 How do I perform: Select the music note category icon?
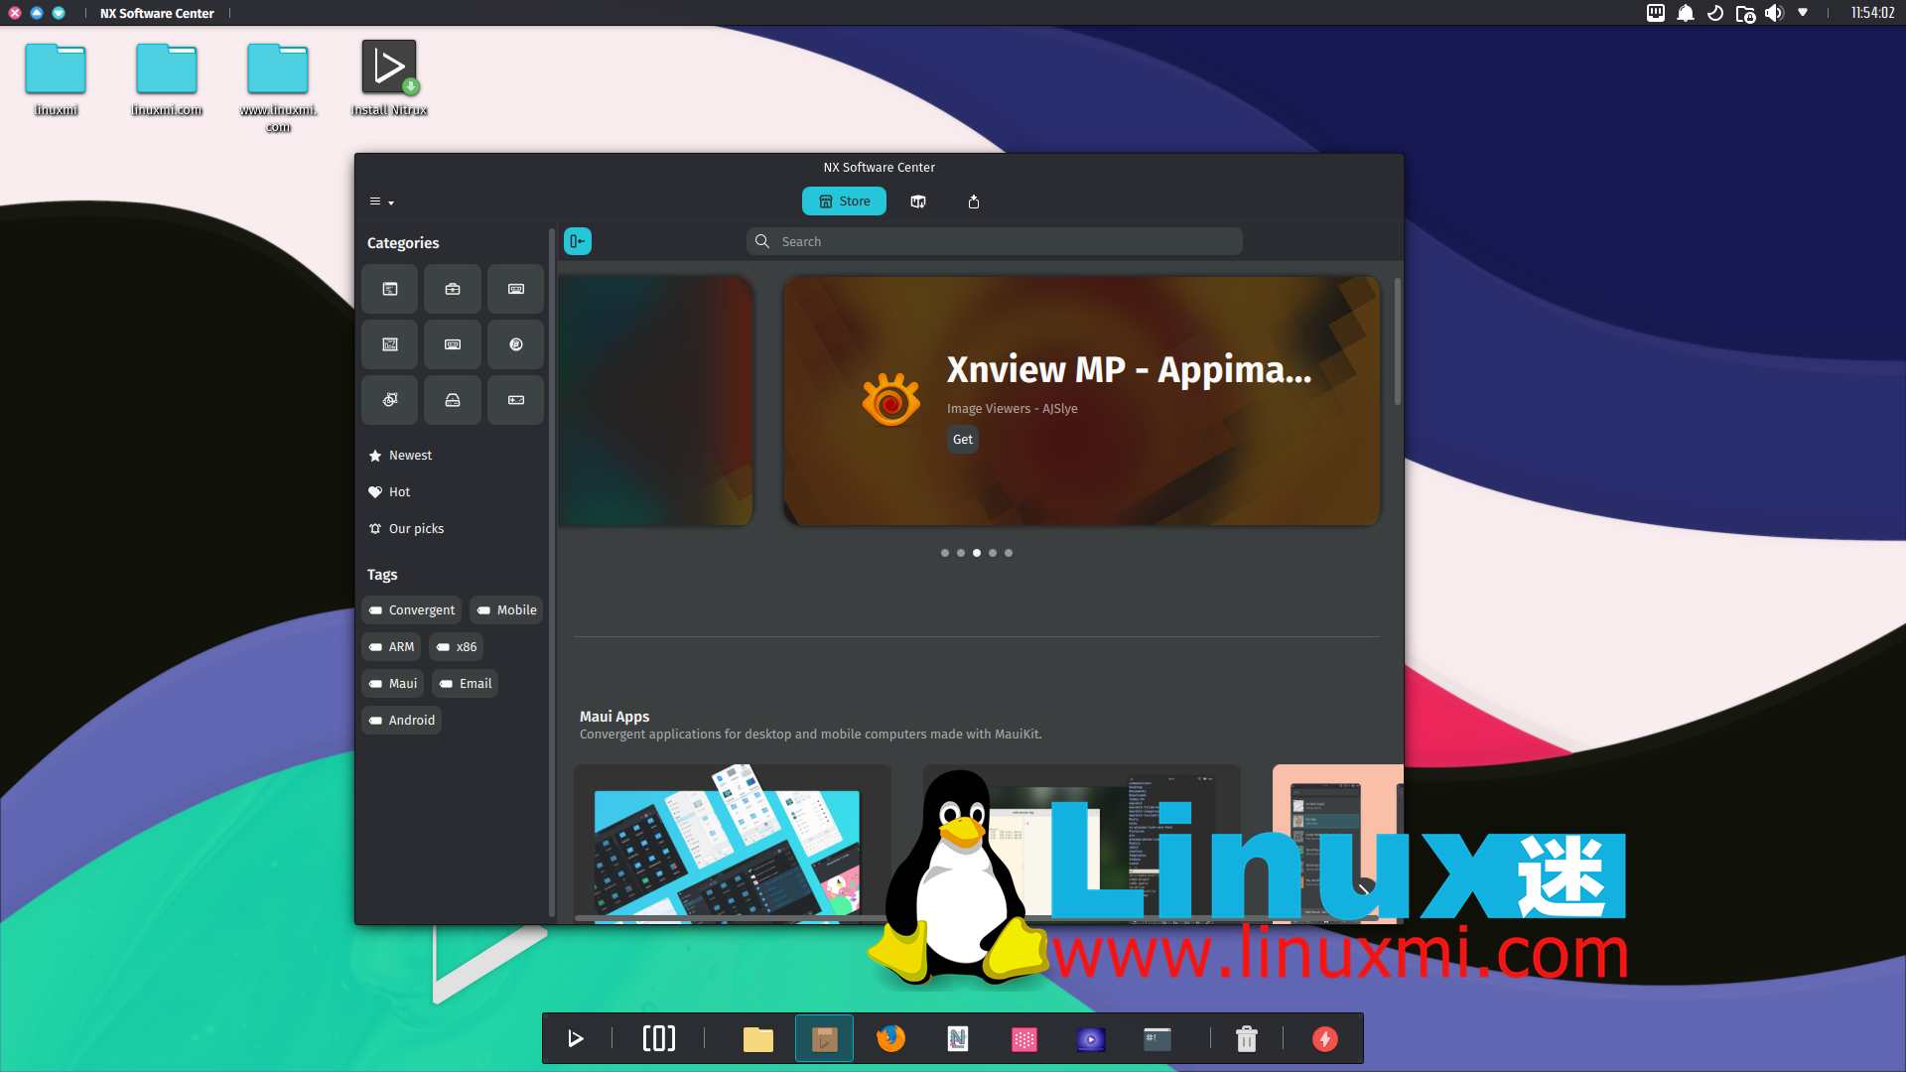(x=516, y=344)
